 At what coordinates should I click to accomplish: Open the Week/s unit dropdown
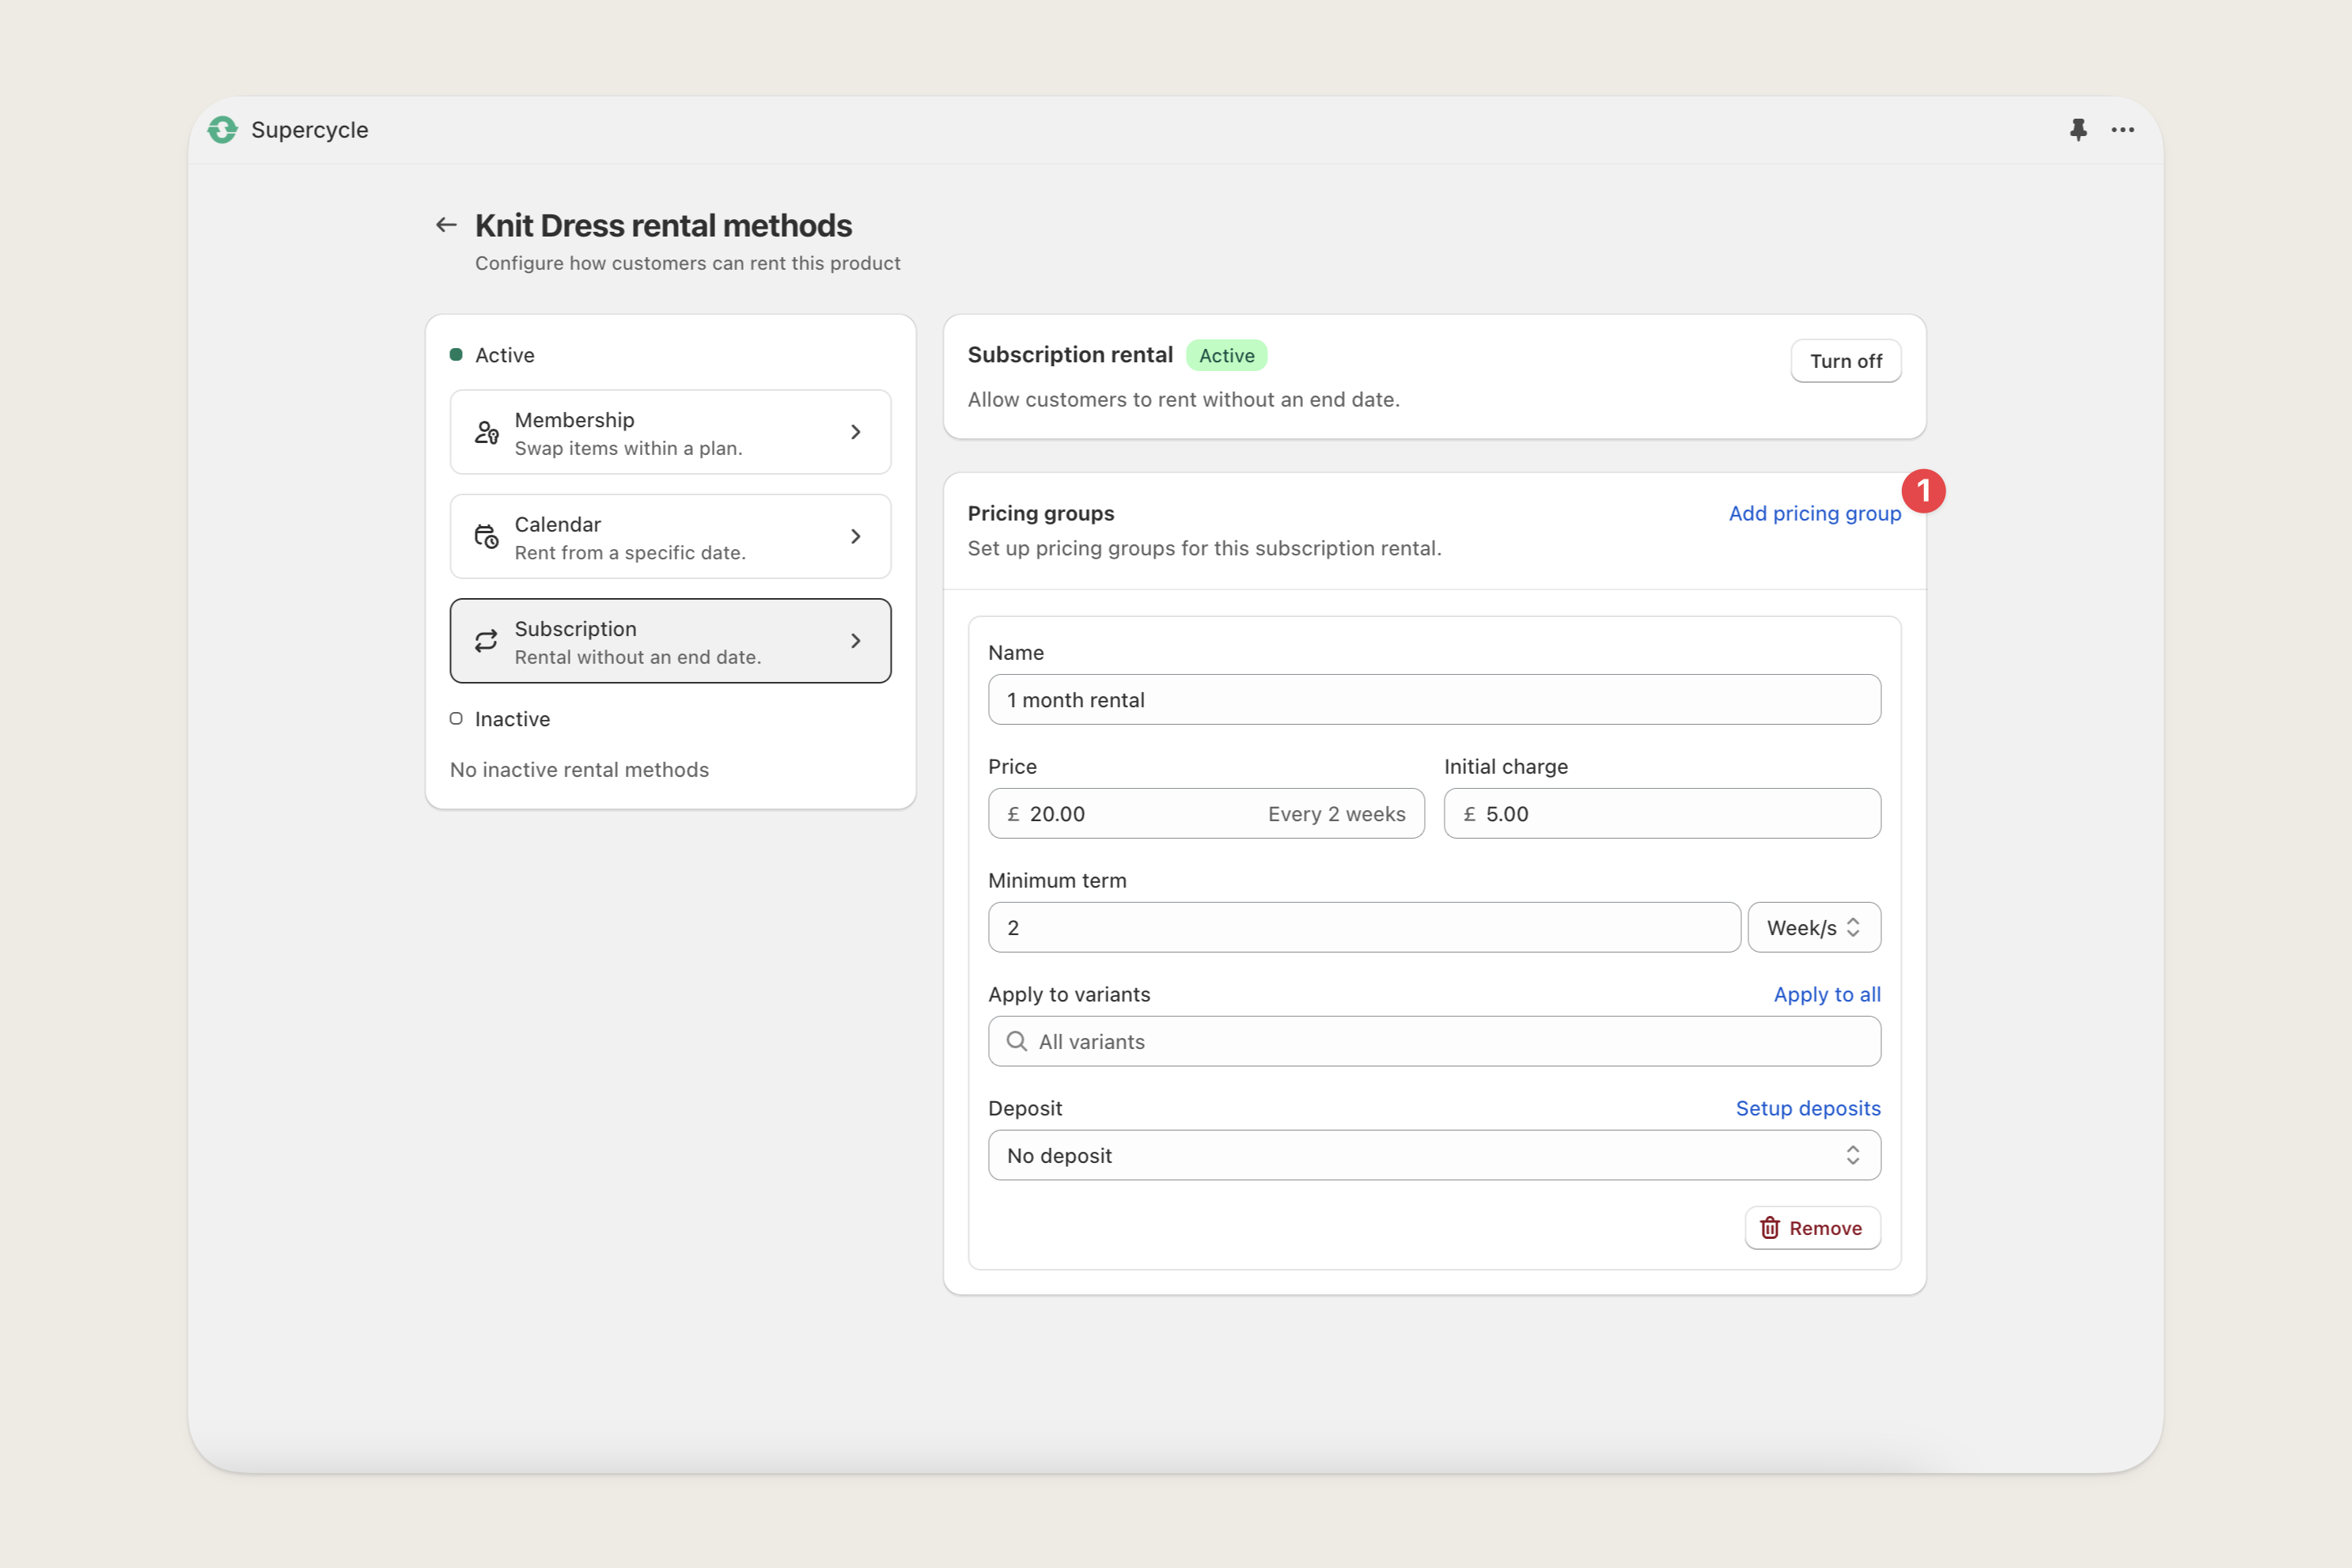[x=1814, y=927]
